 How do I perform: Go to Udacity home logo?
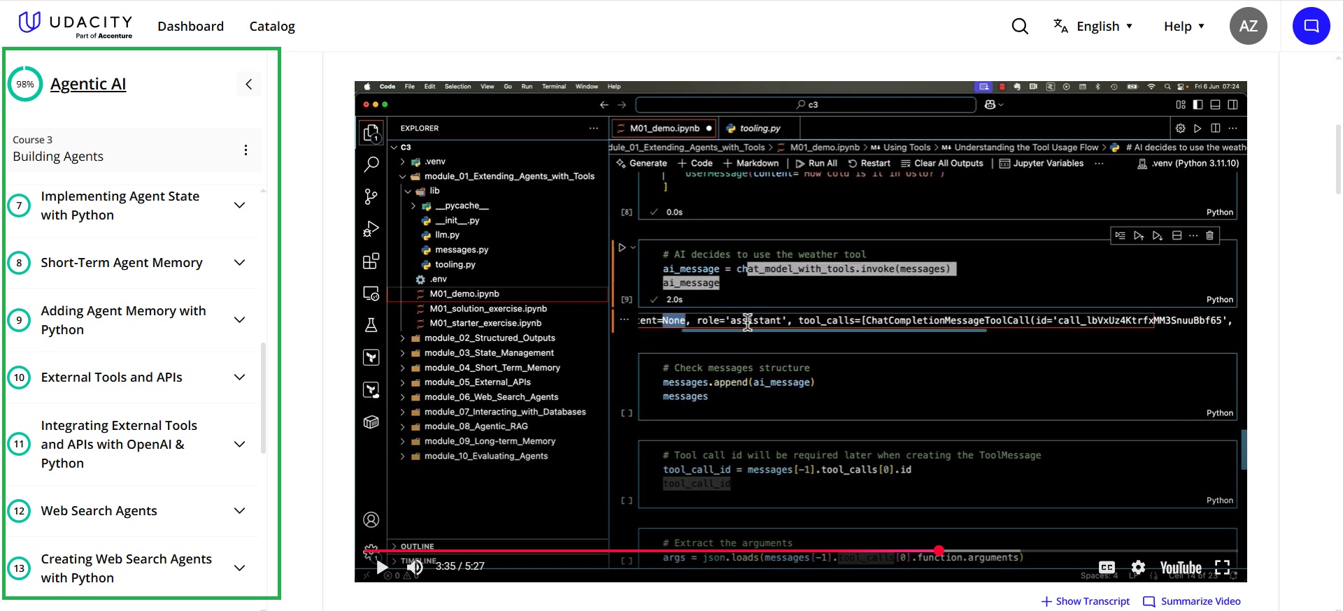[x=76, y=24]
